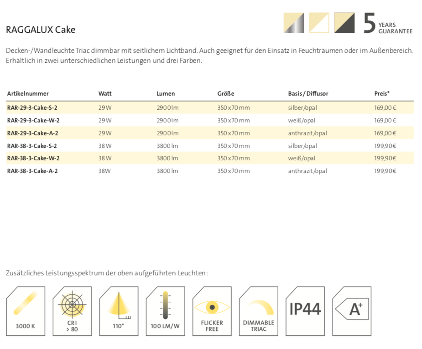Click the 3000 K color temperature icon
This screenshot has height=349, width=422.
[26, 311]
